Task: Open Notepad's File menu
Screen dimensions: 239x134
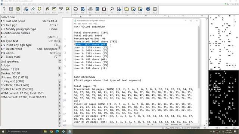Action: click(75, 24)
